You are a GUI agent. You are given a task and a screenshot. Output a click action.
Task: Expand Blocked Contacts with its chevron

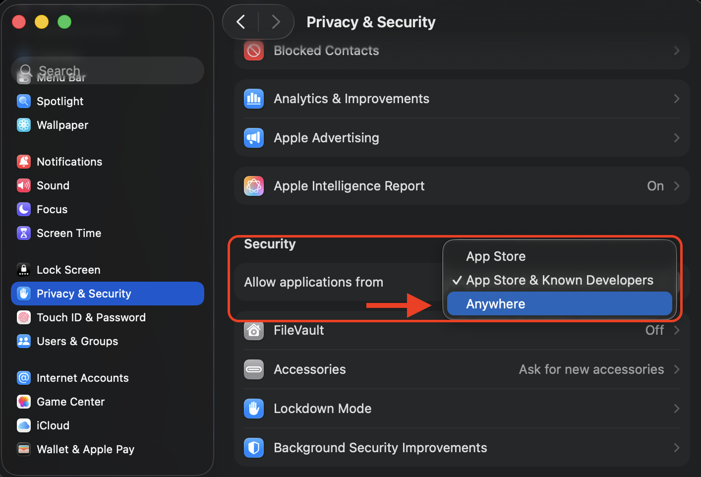point(677,51)
